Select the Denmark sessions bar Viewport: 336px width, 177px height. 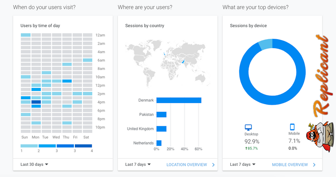pos(179,100)
